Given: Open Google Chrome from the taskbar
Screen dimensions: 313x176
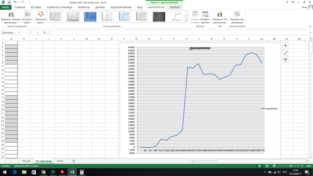Looking at the screenshot, I should point(43,172).
